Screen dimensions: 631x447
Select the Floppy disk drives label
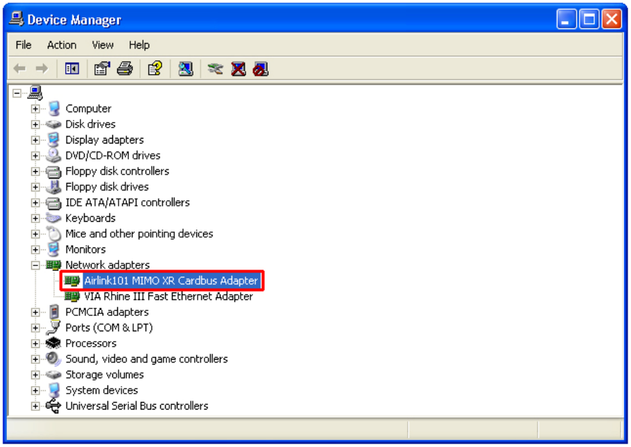(107, 186)
